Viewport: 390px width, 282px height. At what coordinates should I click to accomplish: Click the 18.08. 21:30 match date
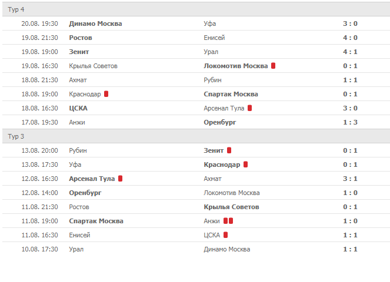tap(39, 80)
